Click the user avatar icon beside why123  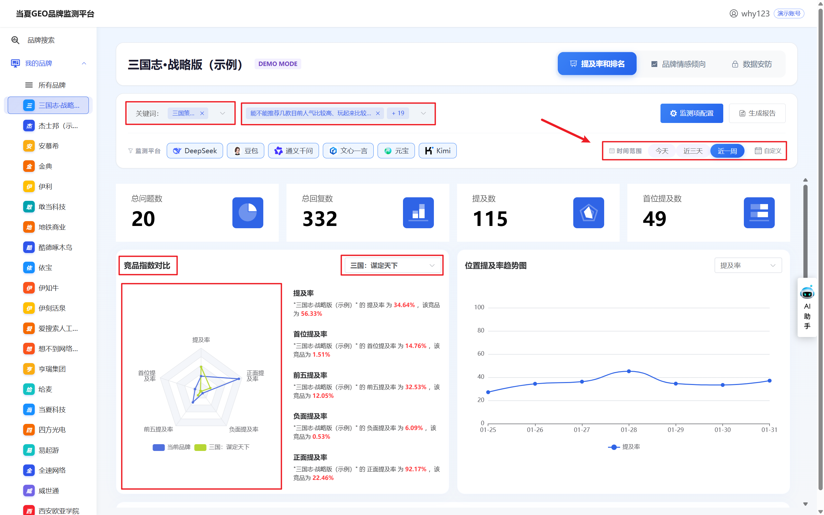click(x=734, y=14)
